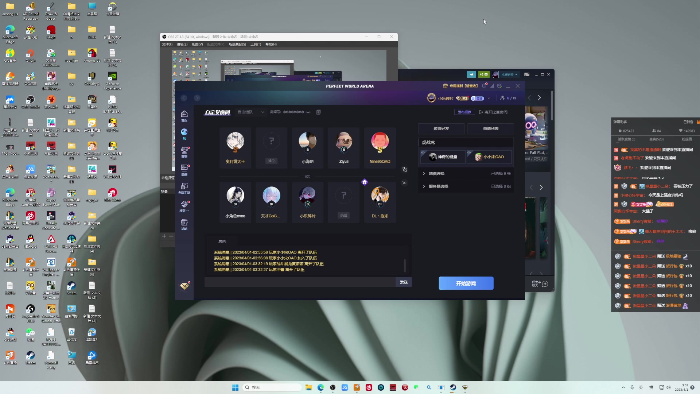
Task: Open the VALORANT desktop shortcut
Action: tap(112, 171)
